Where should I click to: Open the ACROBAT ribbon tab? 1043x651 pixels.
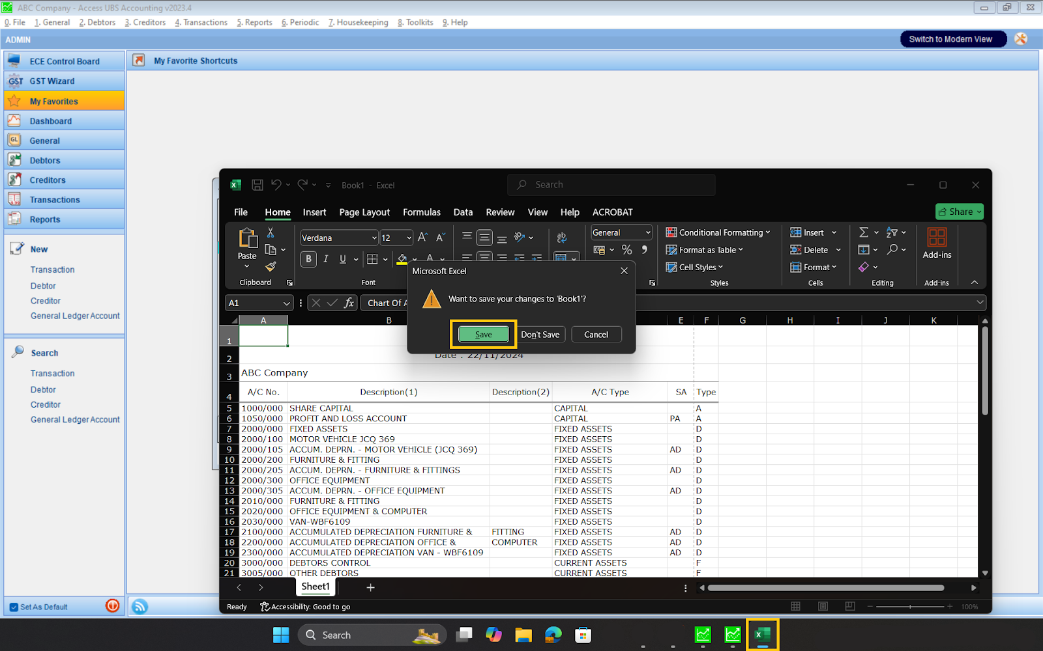(x=612, y=212)
